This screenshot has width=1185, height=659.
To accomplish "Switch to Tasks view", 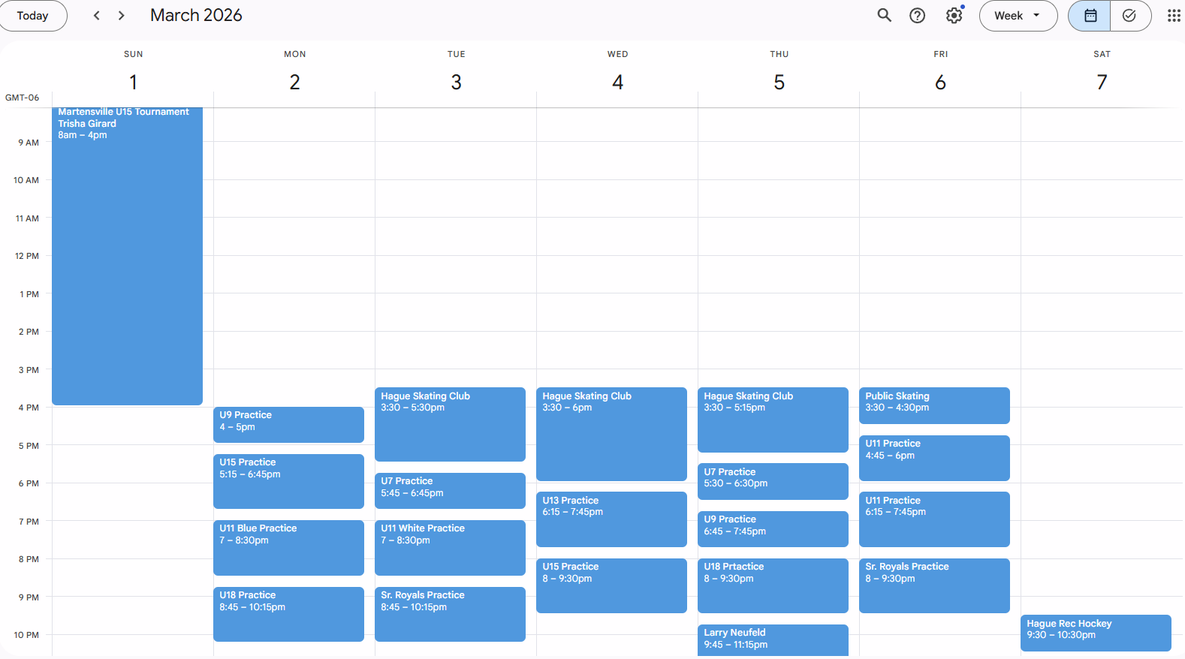I will [1129, 16].
